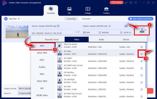Viewport: 157px width, 99px height.
Task: Open source file info icon
Action: pyautogui.click(x=58, y=26)
